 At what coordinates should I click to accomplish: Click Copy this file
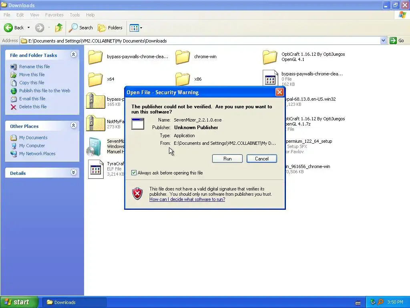(31, 83)
